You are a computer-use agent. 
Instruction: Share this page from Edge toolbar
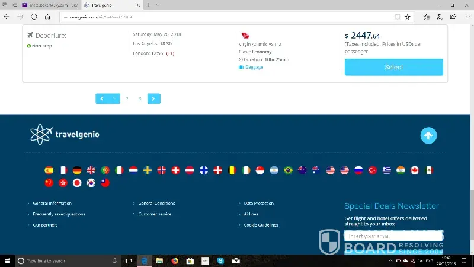[x=453, y=17]
